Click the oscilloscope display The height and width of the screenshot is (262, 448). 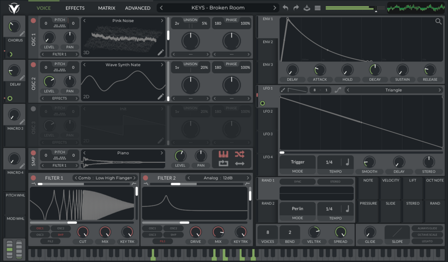[x=416, y=8]
